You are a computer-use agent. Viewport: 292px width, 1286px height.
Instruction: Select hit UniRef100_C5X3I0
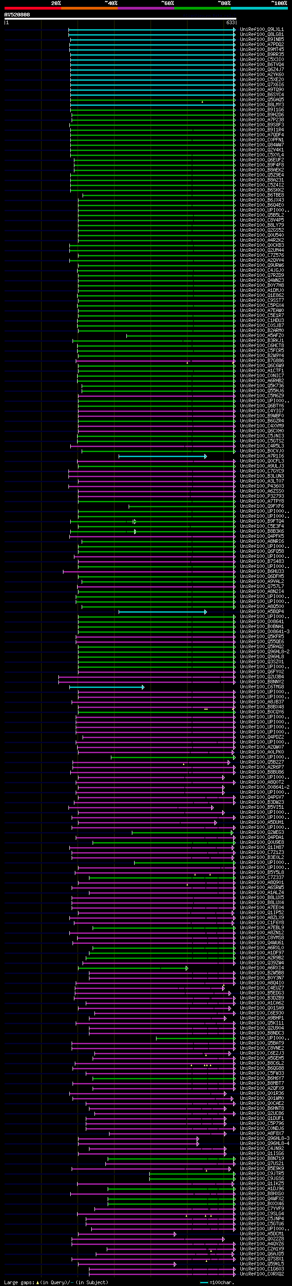click(262, 59)
